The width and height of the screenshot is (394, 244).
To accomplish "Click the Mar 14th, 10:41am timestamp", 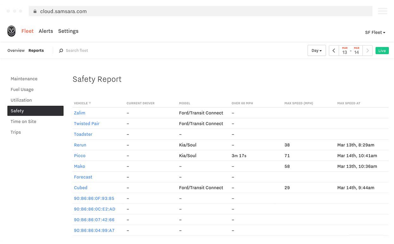I will click(x=357, y=156).
